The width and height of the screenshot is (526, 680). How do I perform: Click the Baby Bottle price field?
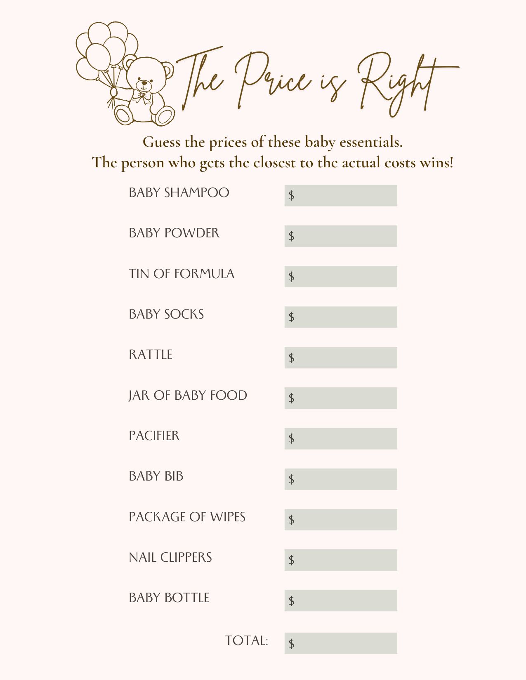tap(341, 600)
